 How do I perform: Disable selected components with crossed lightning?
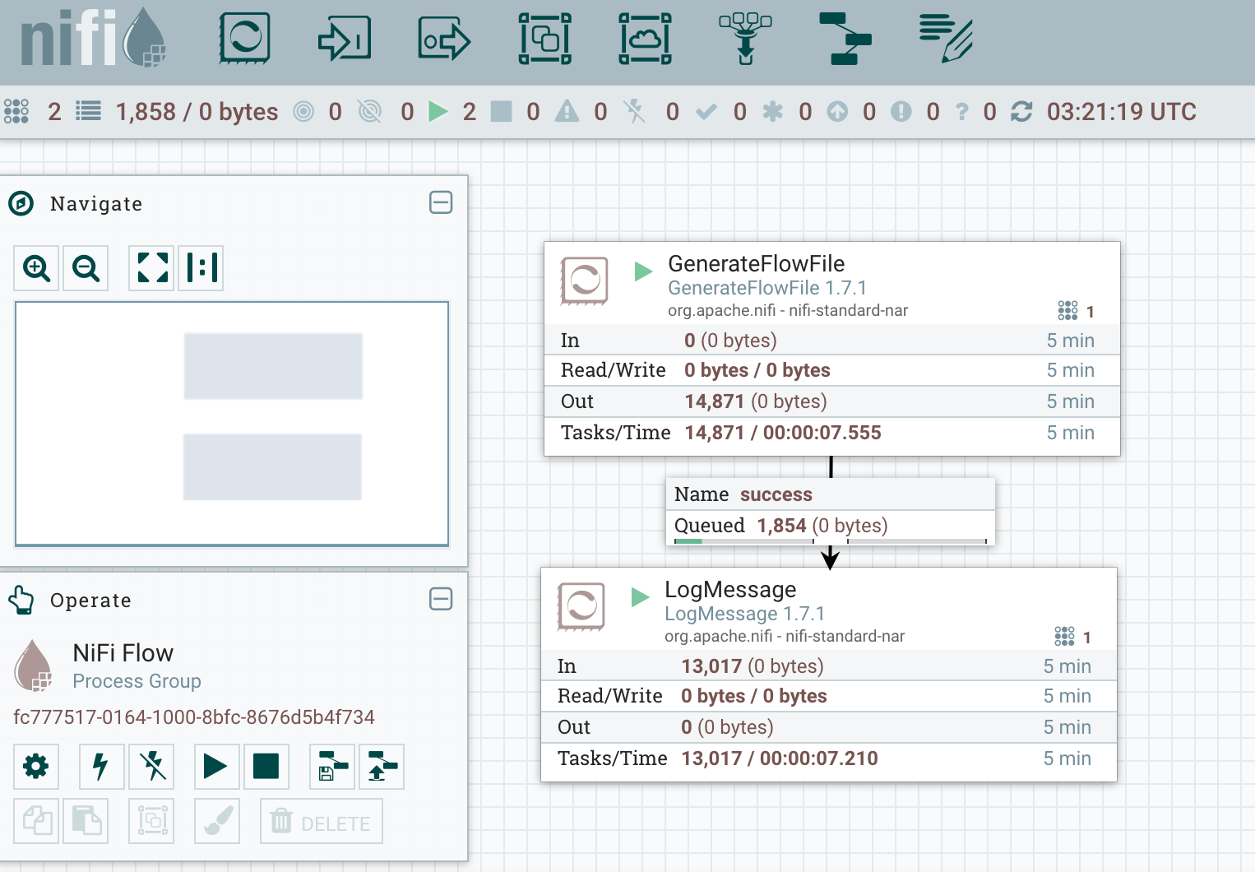[x=151, y=767]
